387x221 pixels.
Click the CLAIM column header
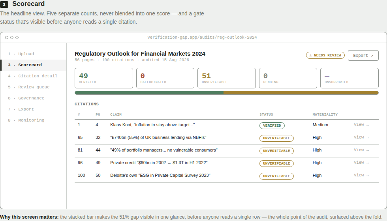click(x=116, y=114)
